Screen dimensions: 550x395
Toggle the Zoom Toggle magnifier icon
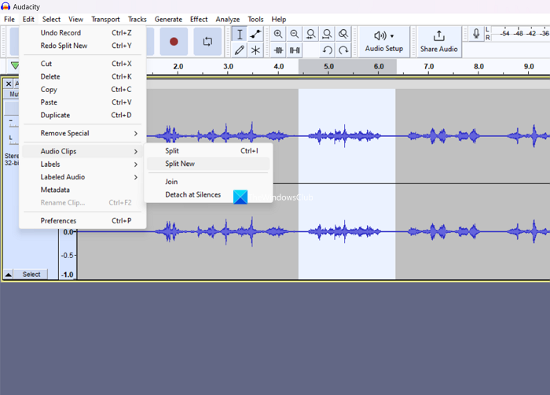(x=343, y=35)
